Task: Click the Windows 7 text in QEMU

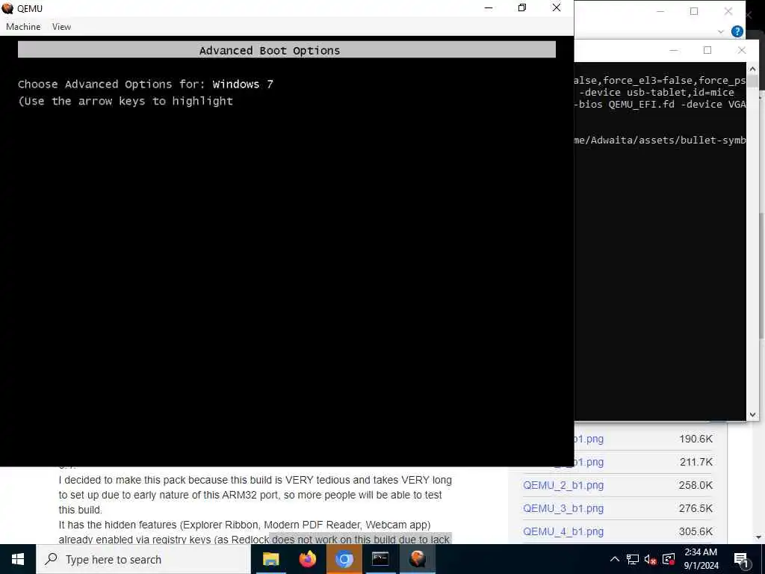Action: pos(243,84)
